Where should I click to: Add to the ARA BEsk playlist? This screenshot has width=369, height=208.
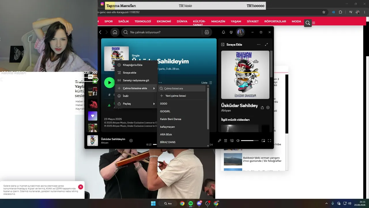click(x=182, y=134)
